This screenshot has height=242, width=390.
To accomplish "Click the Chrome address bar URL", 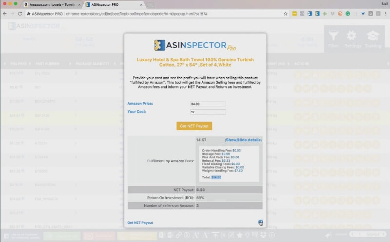I will (x=136, y=14).
